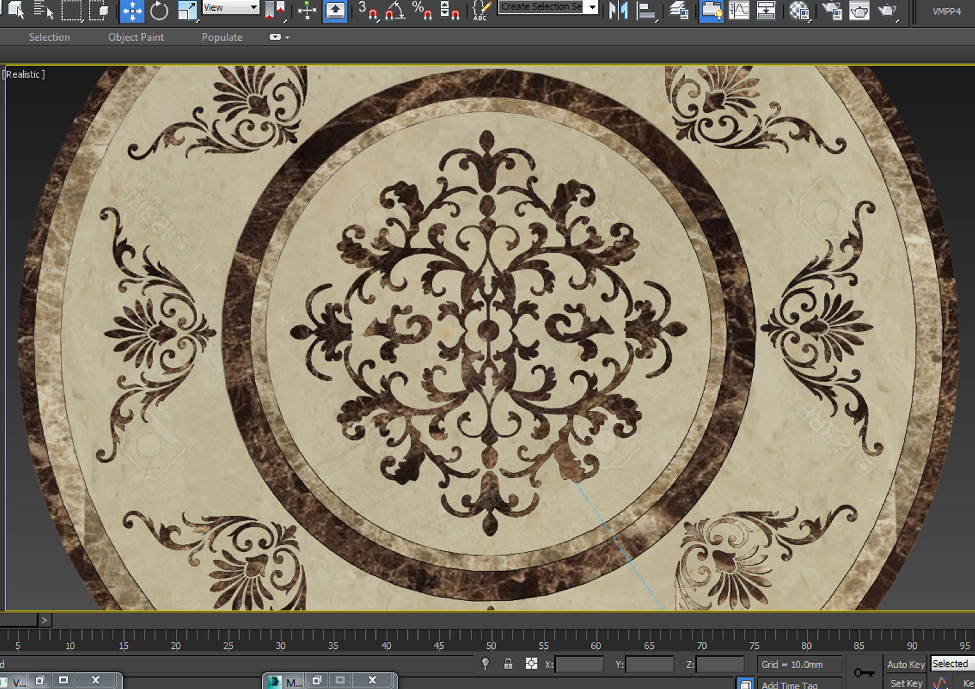The image size is (975, 689).
Task: Click the X coordinate input field
Action: 579,664
